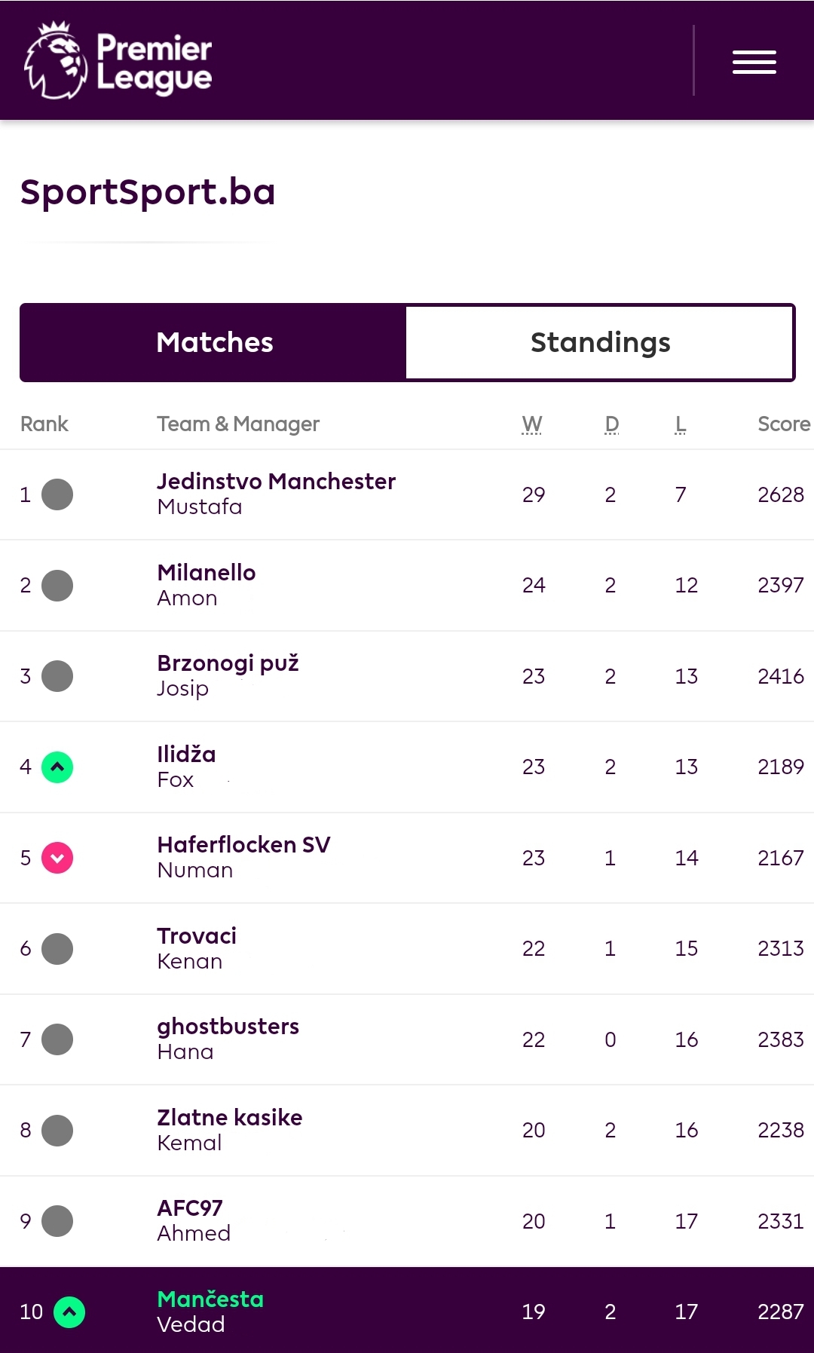Click the D column header
Image resolution: width=814 pixels, height=1353 pixels.
pyautogui.click(x=611, y=424)
